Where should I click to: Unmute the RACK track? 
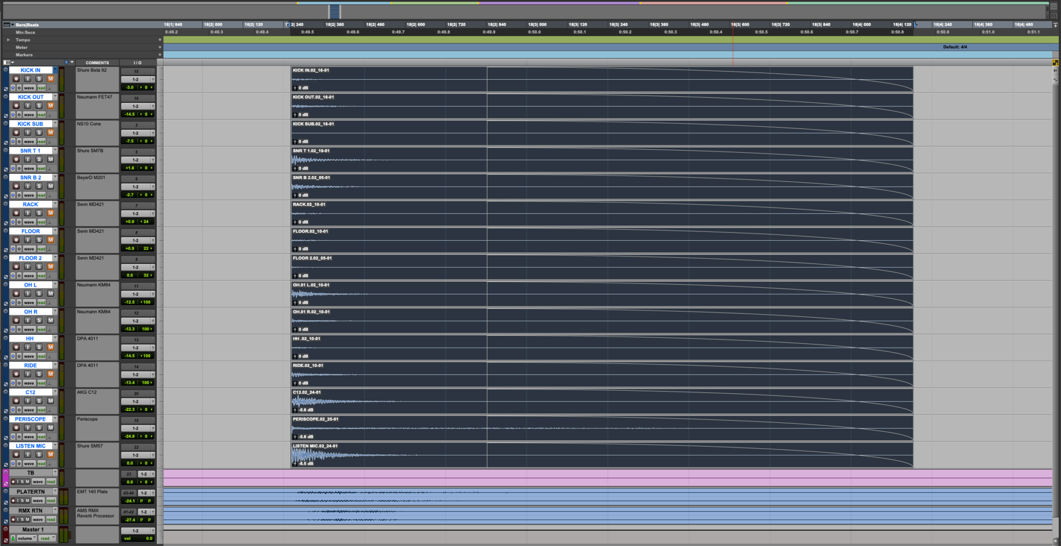[51, 213]
